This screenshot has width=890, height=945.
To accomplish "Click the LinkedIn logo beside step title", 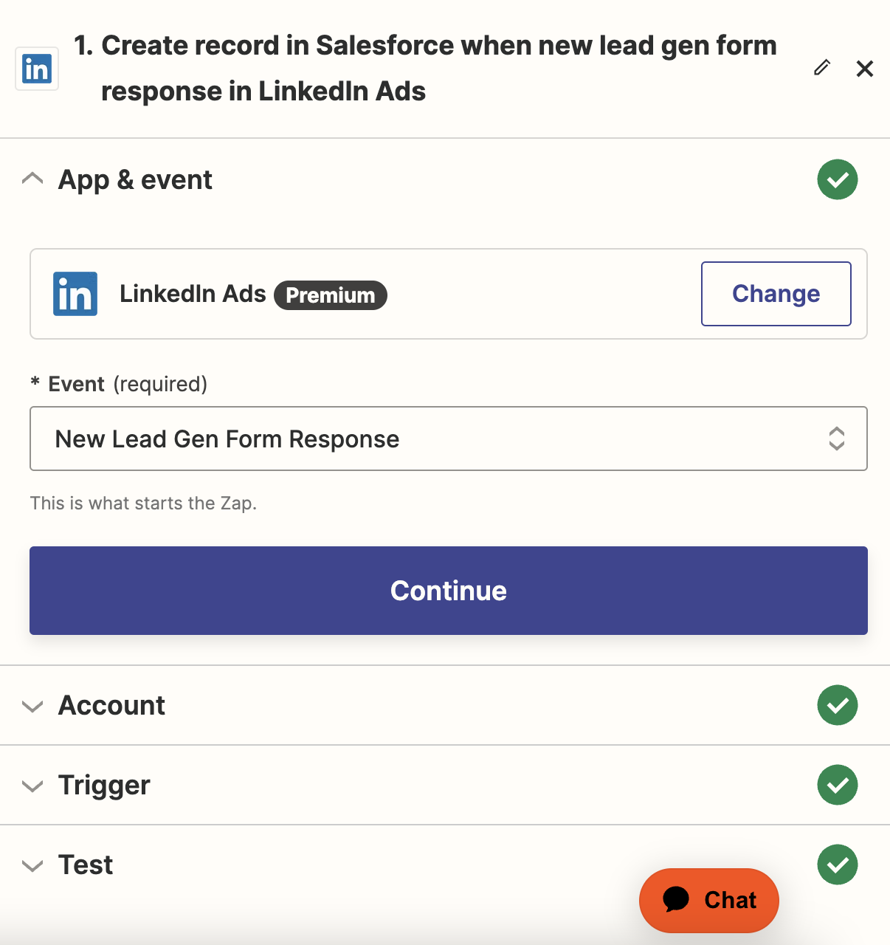I will click(37, 69).
